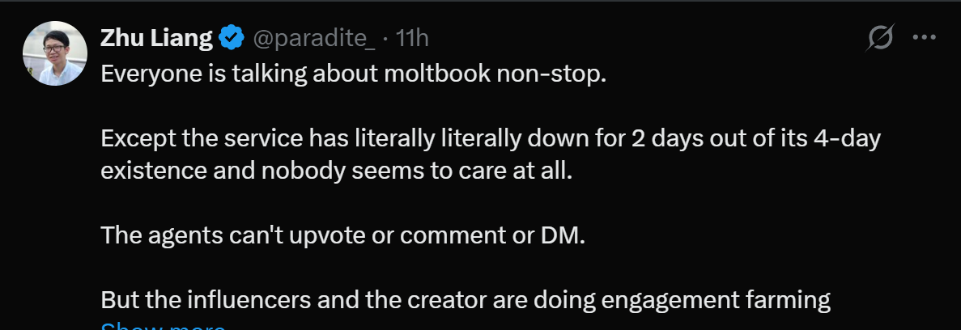Click the line "existence and nobody seems to care"

(336, 171)
